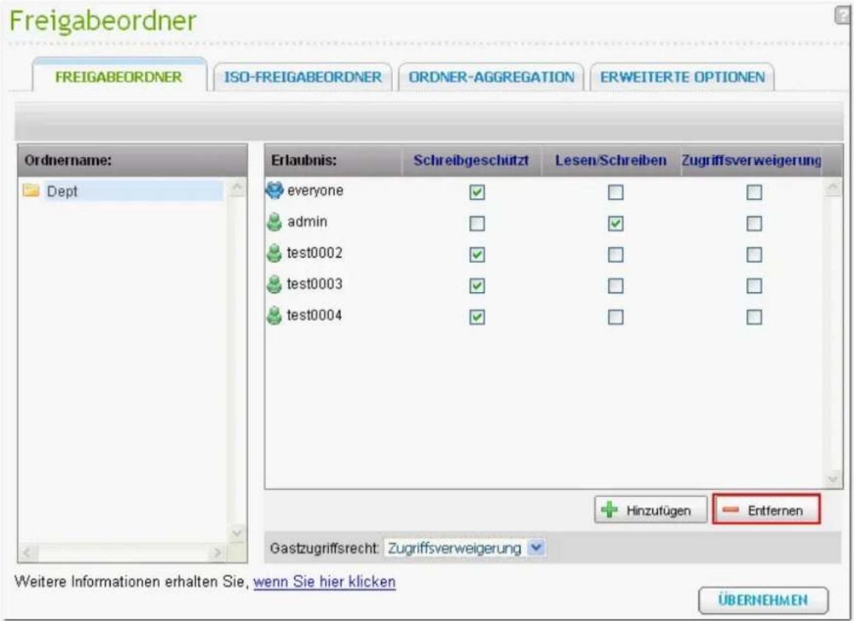The height and width of the screenshot is (621, 854).
Task: Enable Zugriffsverweigerung for test0004
Action: pos(755,317)
